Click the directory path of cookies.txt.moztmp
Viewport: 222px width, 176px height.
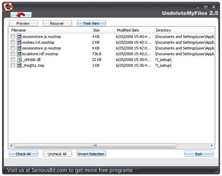[185, 42]
